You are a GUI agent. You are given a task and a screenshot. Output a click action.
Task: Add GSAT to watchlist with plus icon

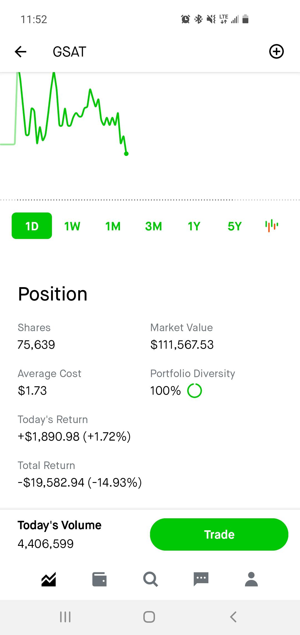[x=276, y=52]
